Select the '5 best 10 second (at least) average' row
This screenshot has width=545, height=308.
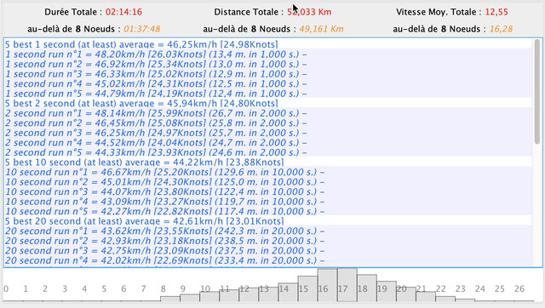coord(268,163)
